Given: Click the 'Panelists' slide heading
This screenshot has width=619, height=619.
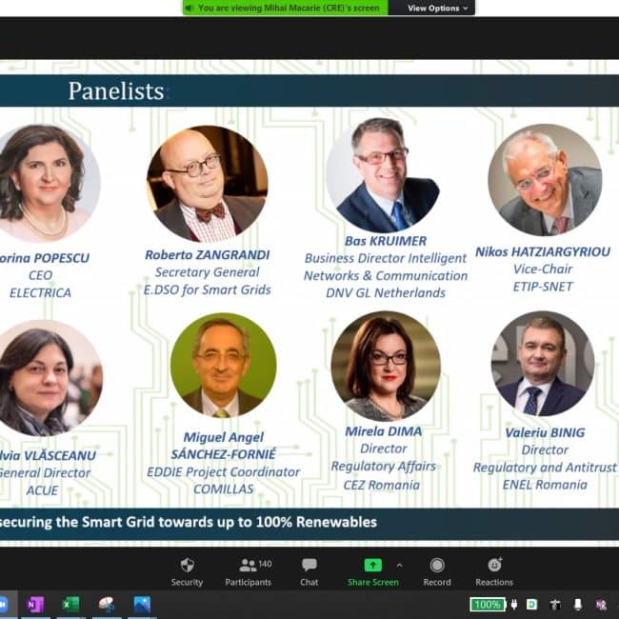Looking at the screenshot, I should pos(116,90).
